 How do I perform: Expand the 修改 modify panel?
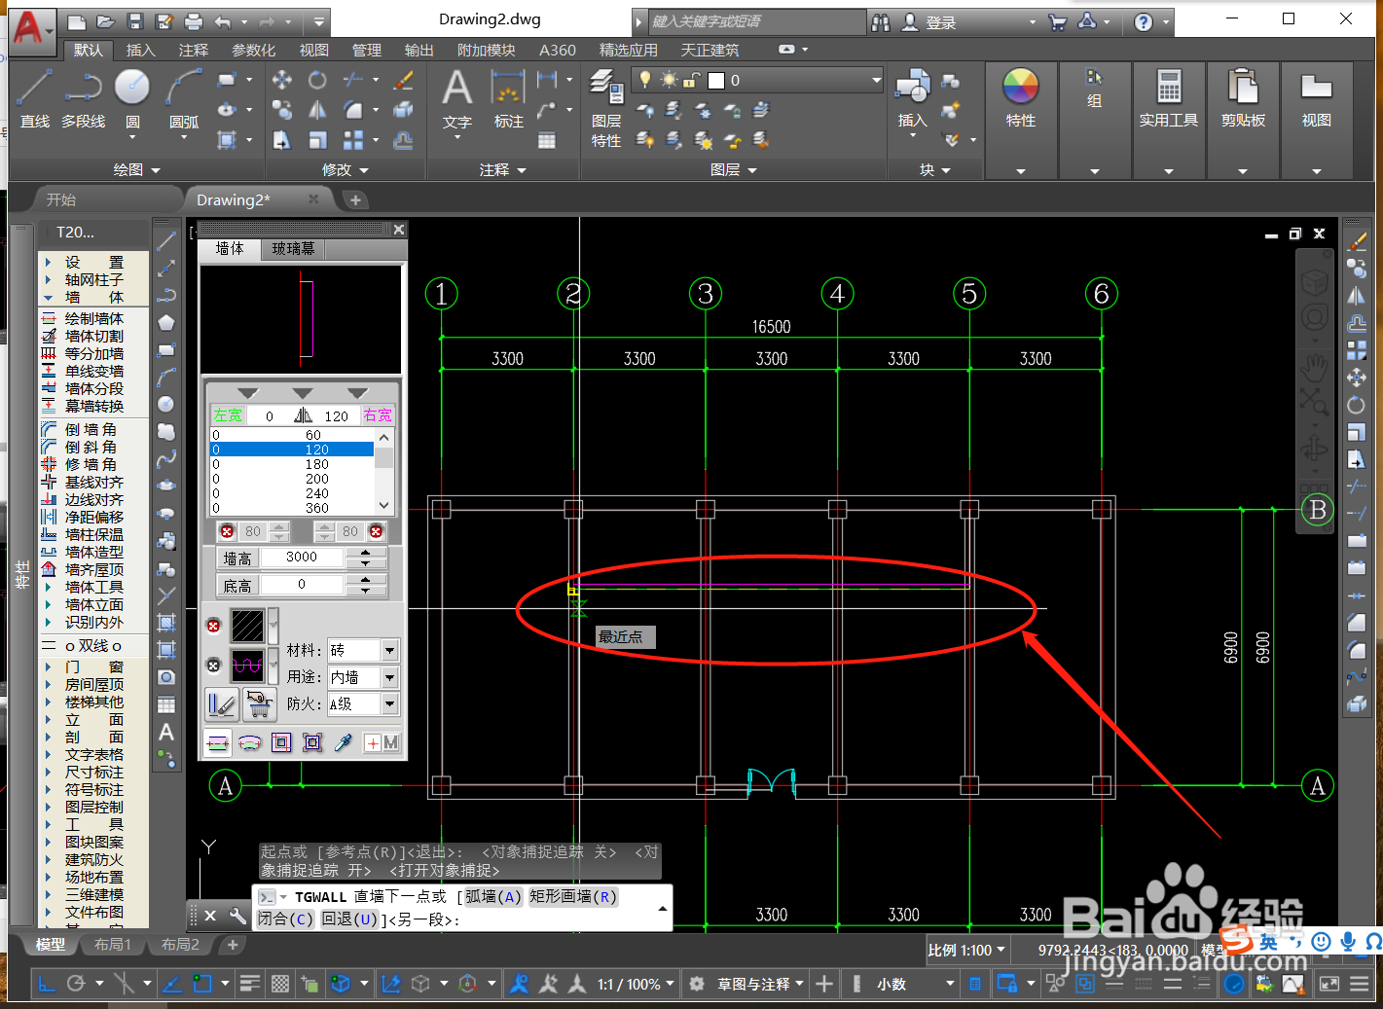346,169
